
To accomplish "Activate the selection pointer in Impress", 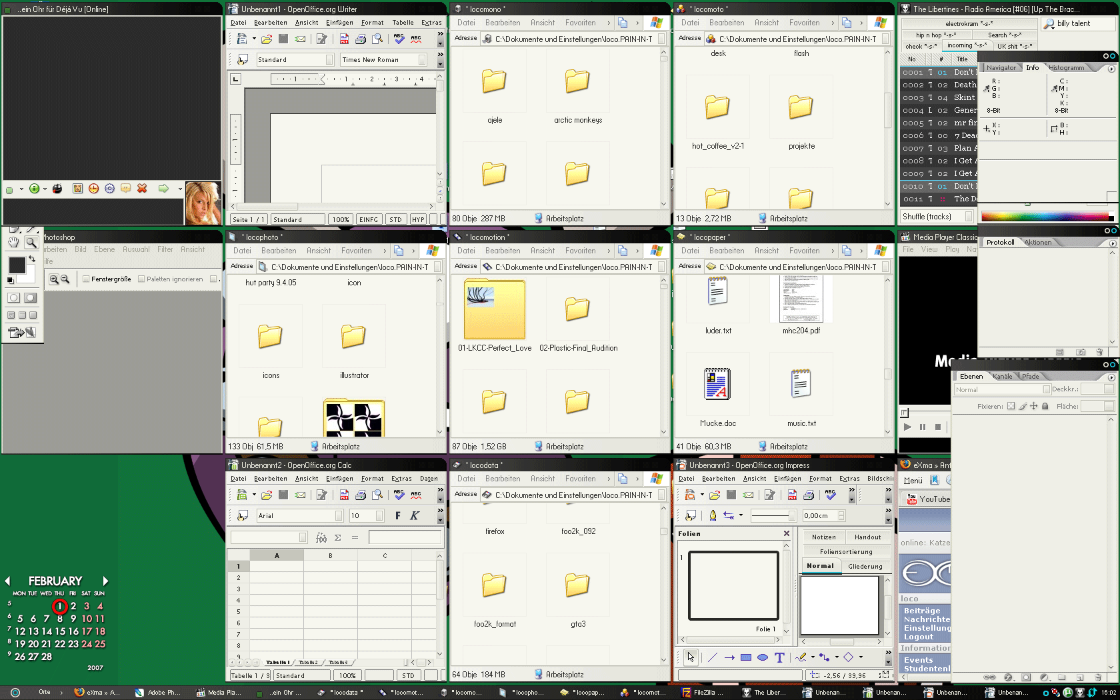I will (x=691, y=657).
